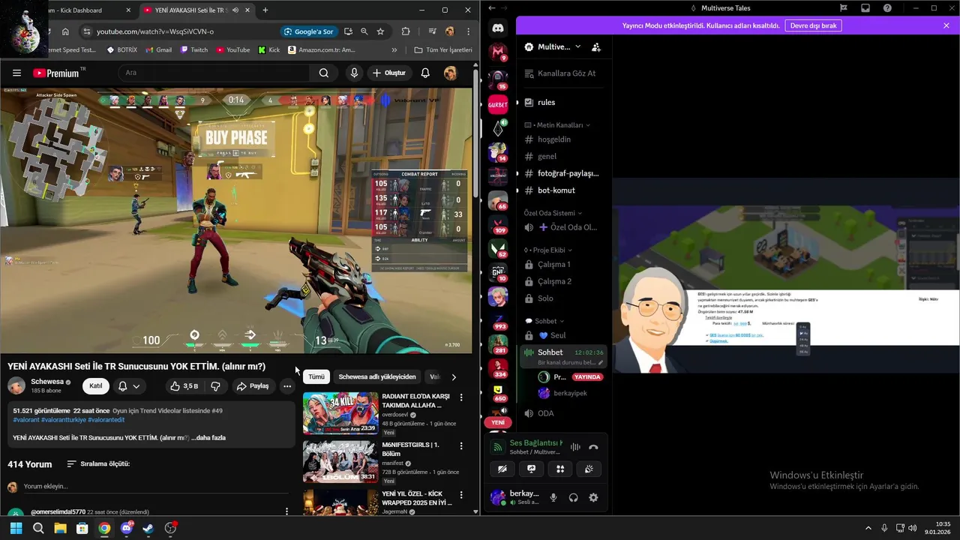Open Chrome extensions puzzle icon
Screen dimensions: 960x540
point(406,31)
